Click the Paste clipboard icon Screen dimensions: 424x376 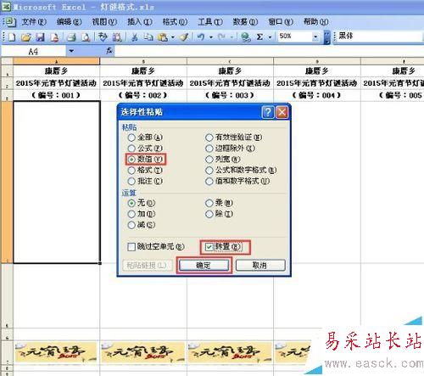point(163,37)
